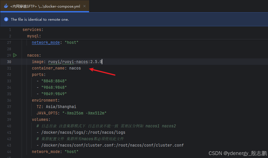
Task: Jump to the sticky 'services:' header line
Action: point(33,29)
